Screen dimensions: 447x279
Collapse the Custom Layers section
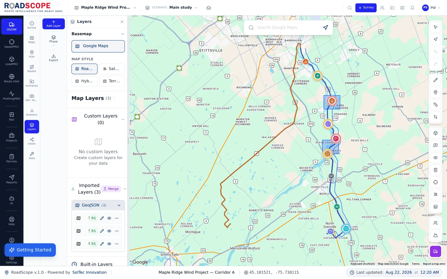point(123,119)
